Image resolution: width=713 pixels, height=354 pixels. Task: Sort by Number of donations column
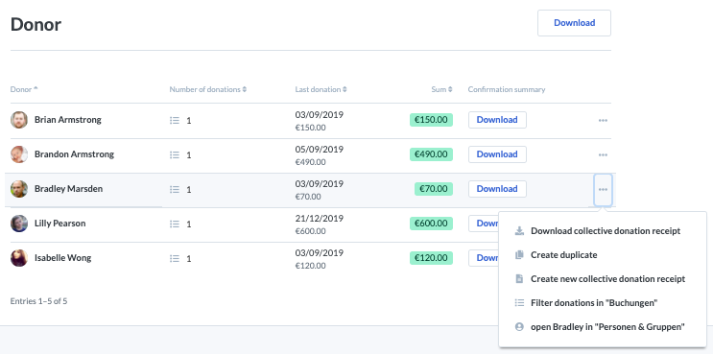click(208, 89)
